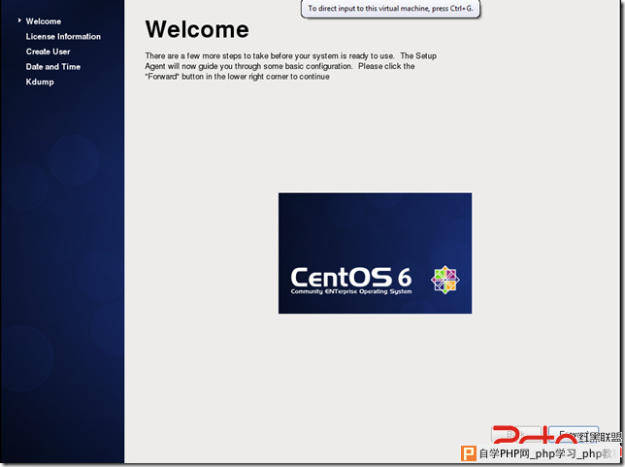Image resolution: width=625 pixels, height=467 pixels.
Task: Click the large Welcome heading
Action: [197, 29]
